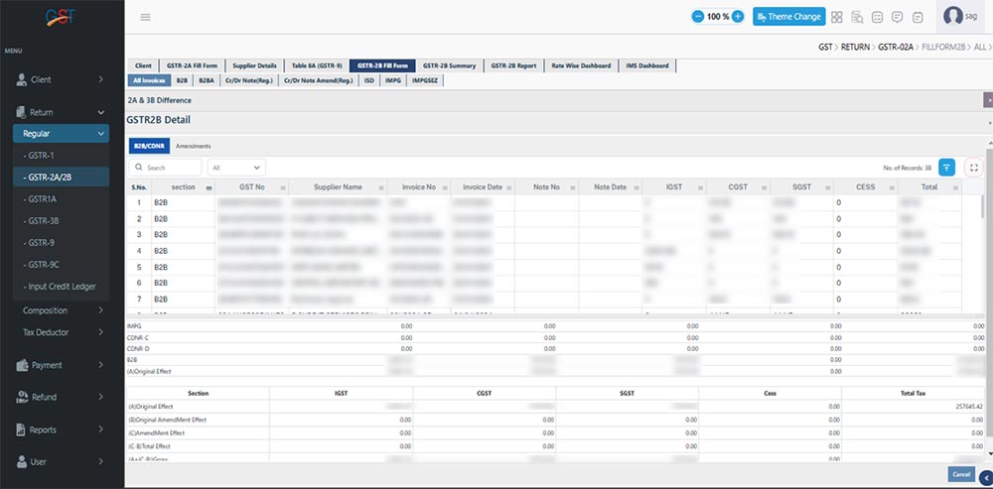This screenshot has height=489, width=993.
Task: Expand the Reports sidebar menu
Action: tap(62, 429)
